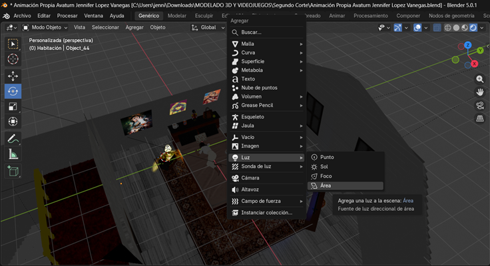Activate the Move tool

[13, 76]
